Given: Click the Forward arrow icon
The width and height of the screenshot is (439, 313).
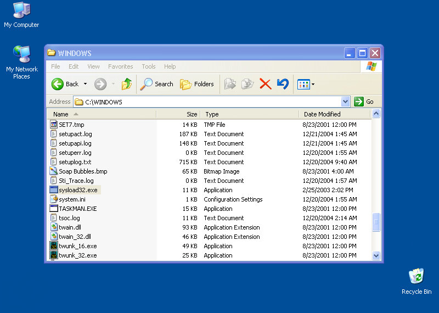Looking at the screenshot, I should click(100, 84).
